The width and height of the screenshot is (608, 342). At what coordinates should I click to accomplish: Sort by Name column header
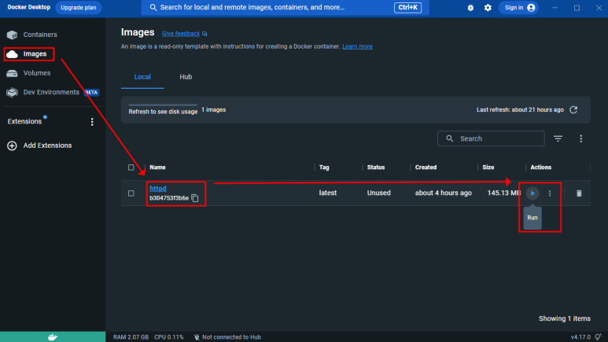tap(157, 167)
